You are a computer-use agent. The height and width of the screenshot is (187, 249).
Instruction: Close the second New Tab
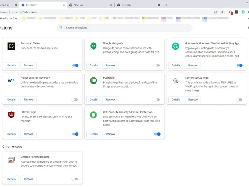tap(159, 5)
